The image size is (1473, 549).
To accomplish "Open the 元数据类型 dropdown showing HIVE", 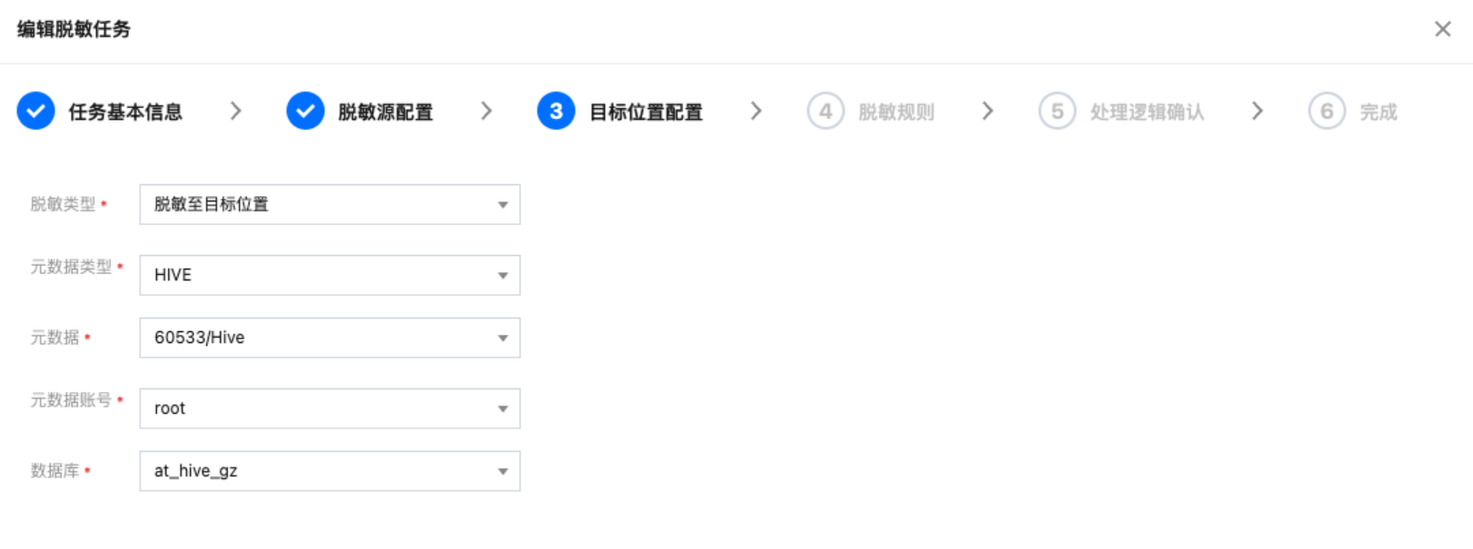I will pyautogui.click(x=330, y=276).
